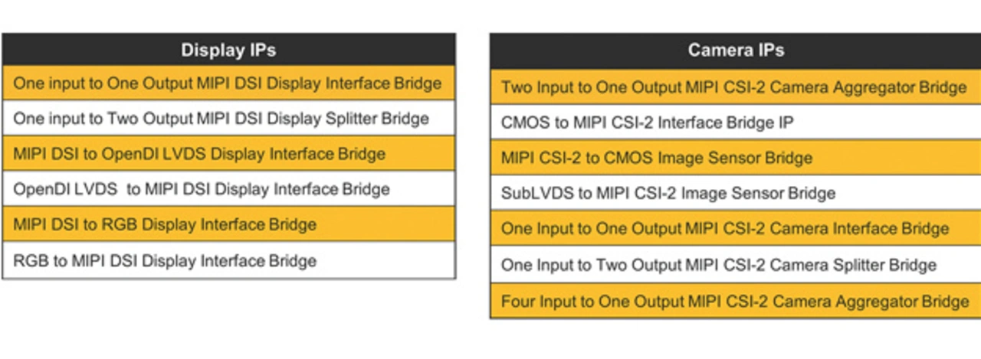Click the white RGB to MIPI DSI row
This screenshot has width=981, height=359.
click(x=228, y=260)
